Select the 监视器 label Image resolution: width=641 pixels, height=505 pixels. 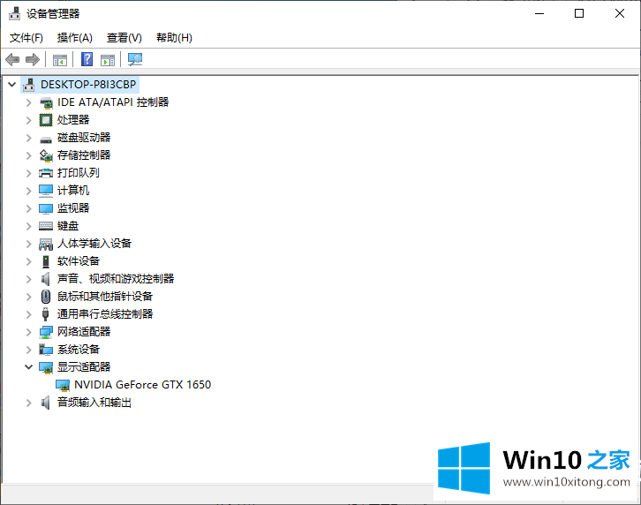pos(73,208)
